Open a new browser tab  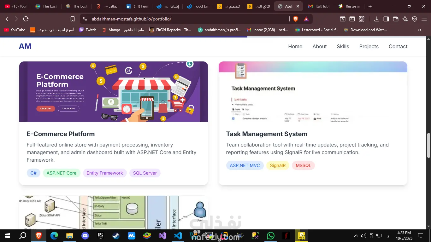pyautogui.click(x=370, y=6)
